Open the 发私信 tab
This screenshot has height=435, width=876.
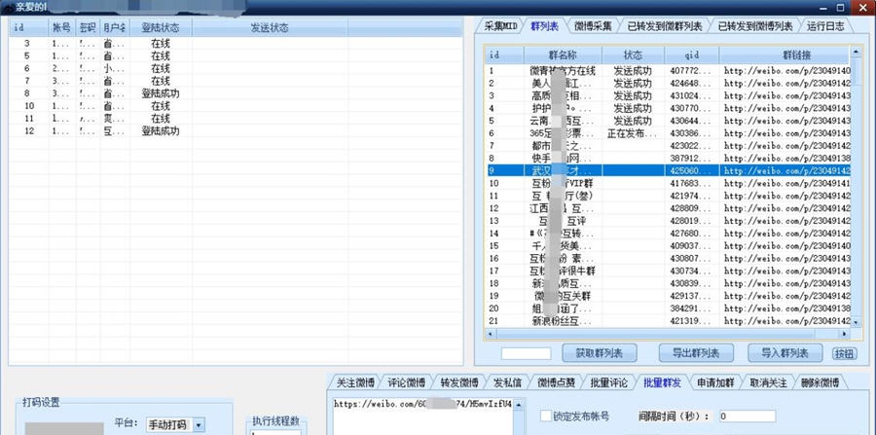[507, 382]
